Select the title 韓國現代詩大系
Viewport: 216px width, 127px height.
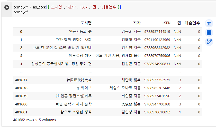click(x=79, y=80)
